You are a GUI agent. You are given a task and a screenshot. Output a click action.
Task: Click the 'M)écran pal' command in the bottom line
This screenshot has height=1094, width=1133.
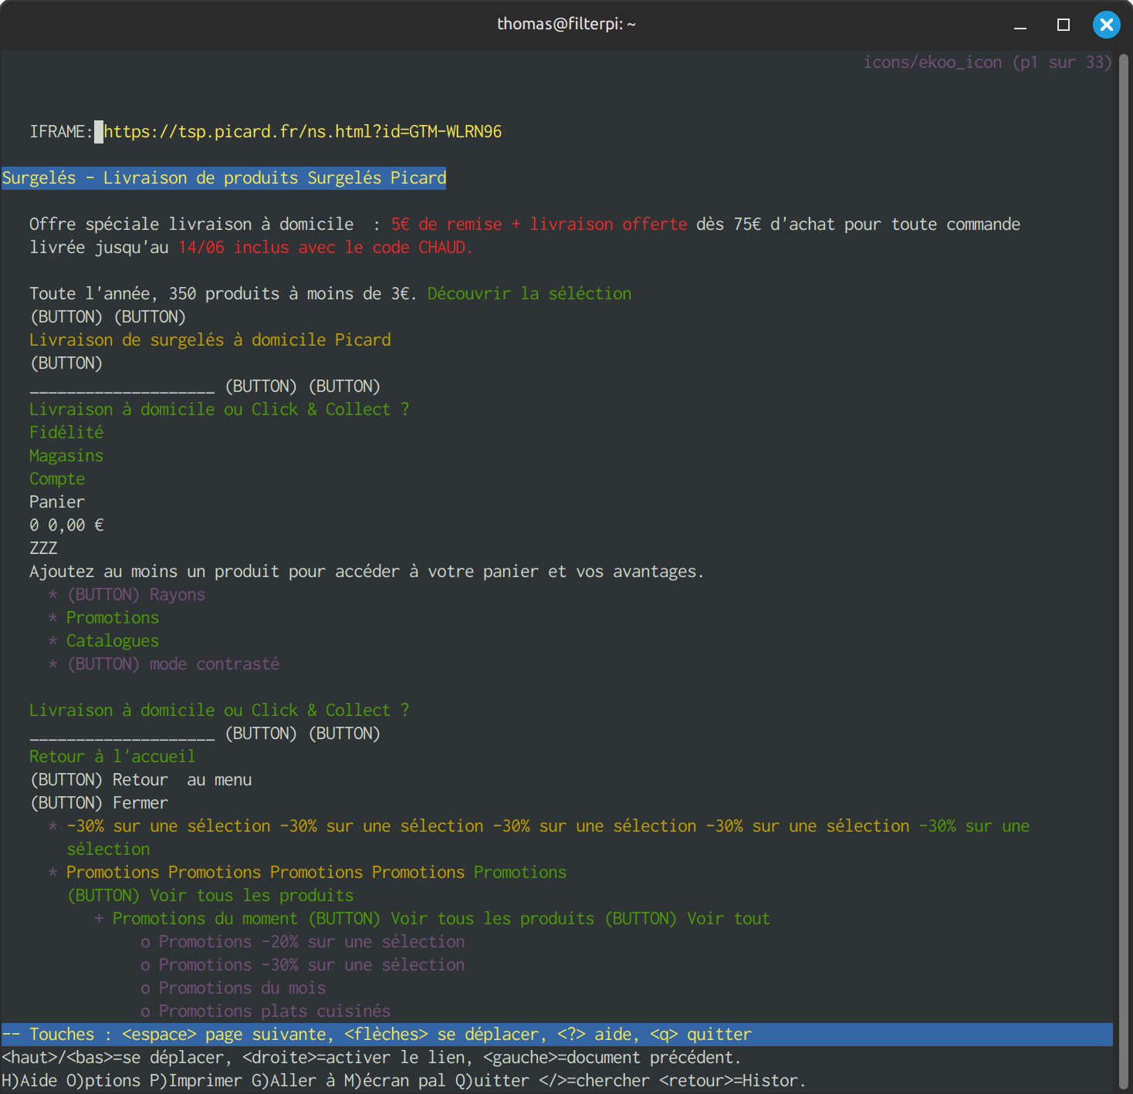[x=395, y=1081]
